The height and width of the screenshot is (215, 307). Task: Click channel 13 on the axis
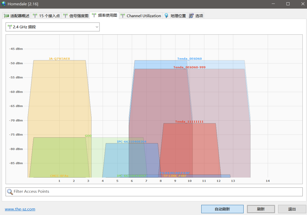(x=233, y=181)
